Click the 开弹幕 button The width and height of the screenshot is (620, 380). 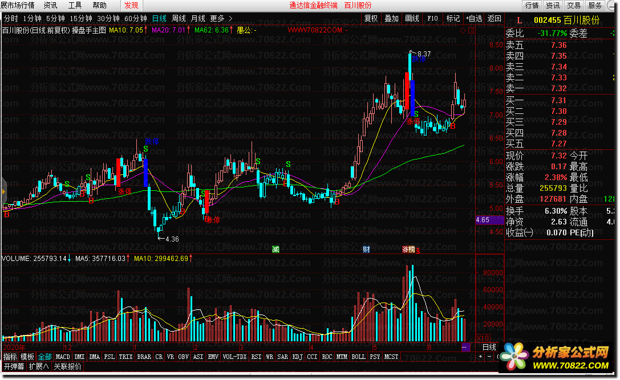click(x=14, y=366)
